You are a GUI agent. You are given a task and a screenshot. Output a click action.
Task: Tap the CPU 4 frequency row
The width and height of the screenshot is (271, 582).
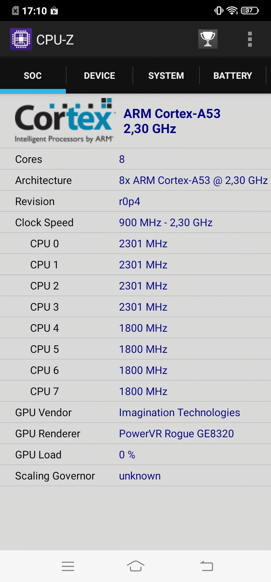[x=135, y=328]
